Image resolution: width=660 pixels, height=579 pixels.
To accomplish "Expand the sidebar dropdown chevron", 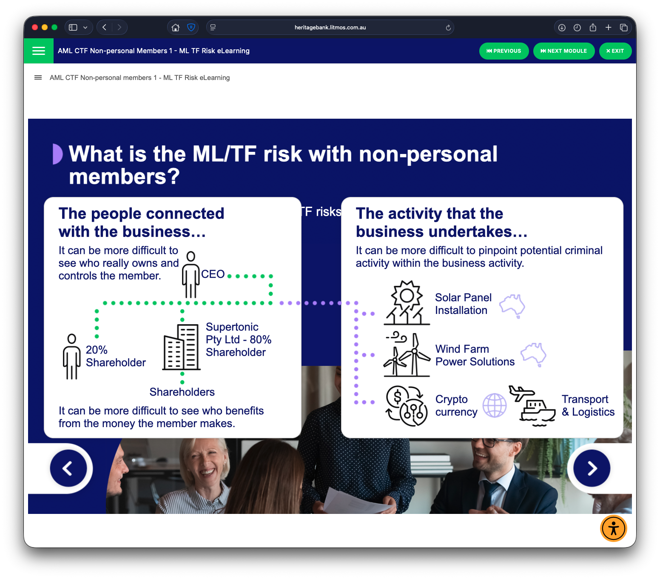I will (85, 27).
